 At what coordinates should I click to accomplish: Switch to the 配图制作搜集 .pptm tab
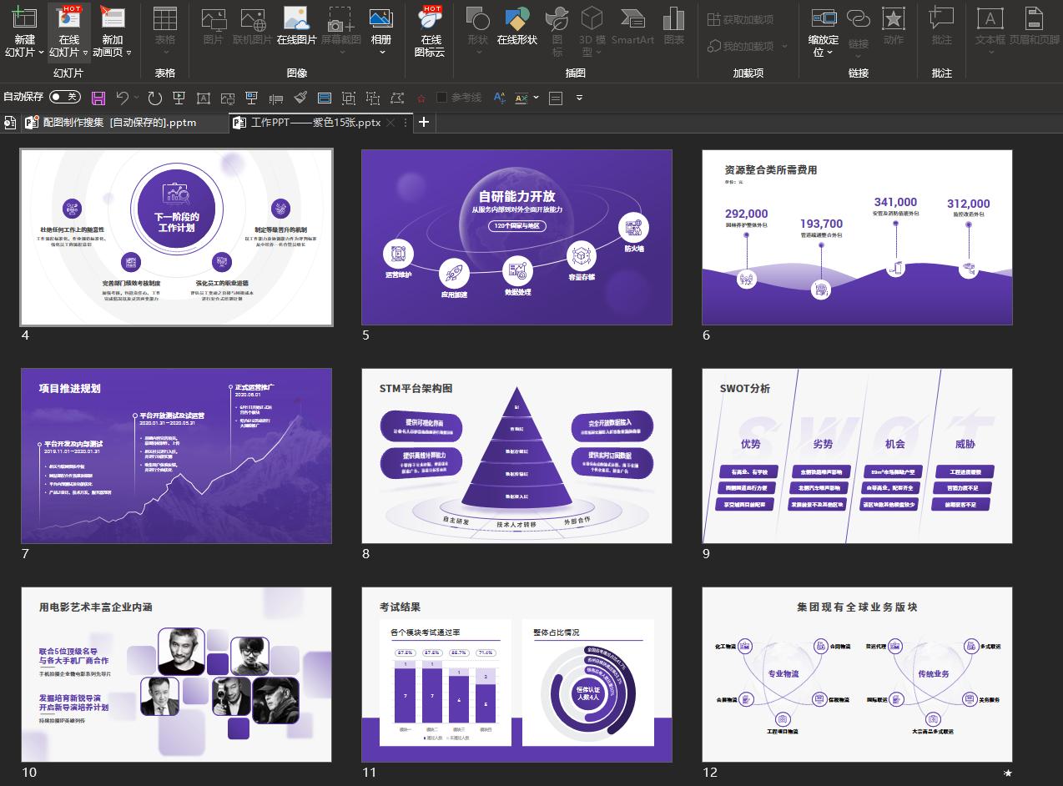(x=118, y=123)
